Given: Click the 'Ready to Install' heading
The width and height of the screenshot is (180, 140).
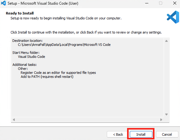Looking at the screenshot, I should [20, 13].
